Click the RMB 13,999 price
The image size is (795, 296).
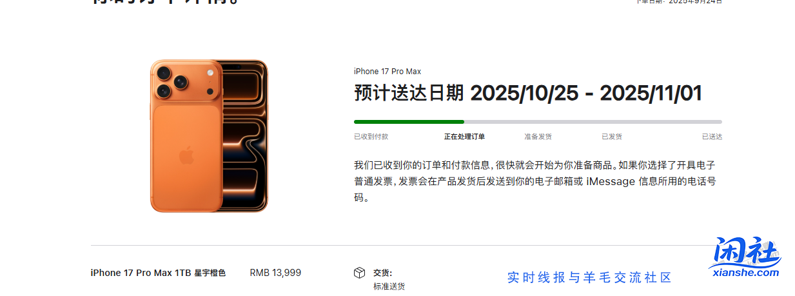(275, 273)
